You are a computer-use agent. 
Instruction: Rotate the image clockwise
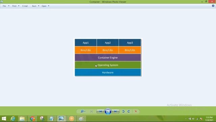[x=129, y=111]
